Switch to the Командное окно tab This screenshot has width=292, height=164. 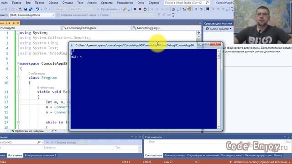pyautogui.click(x=231, y=155)
